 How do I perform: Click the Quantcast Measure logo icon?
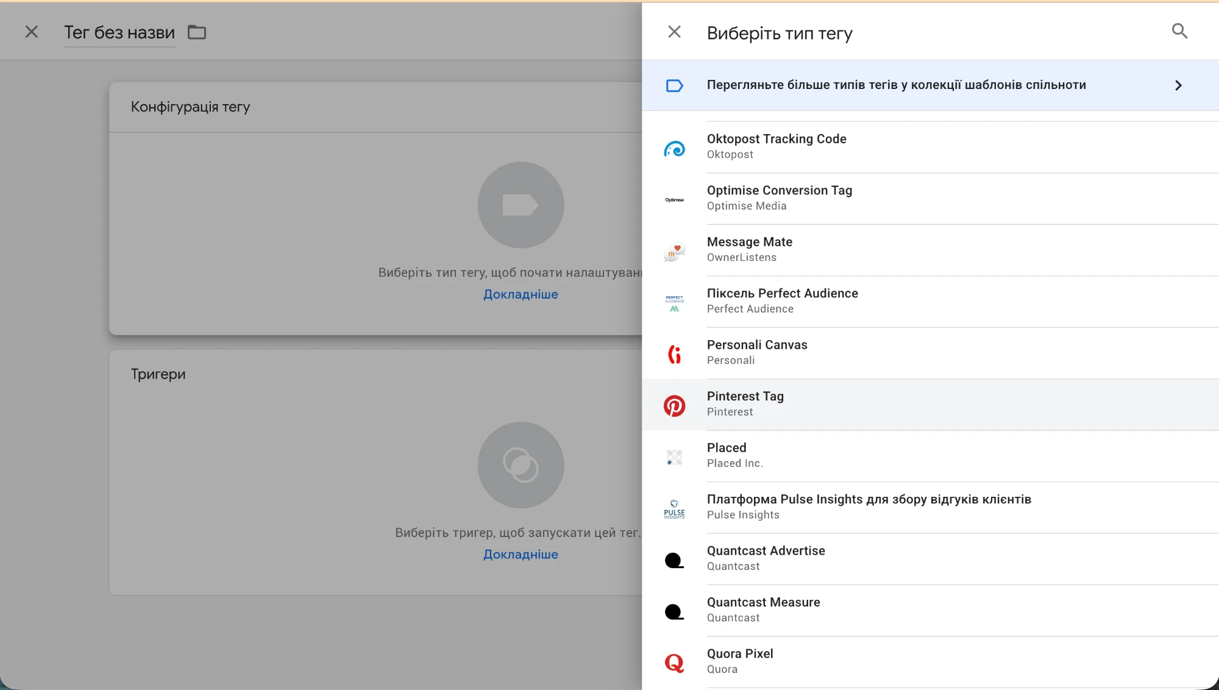tap(674, 612)
